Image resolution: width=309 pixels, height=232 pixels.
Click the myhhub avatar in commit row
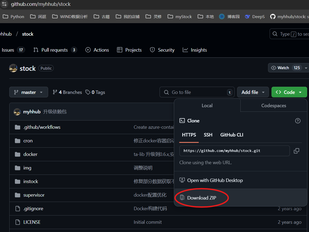17,112
